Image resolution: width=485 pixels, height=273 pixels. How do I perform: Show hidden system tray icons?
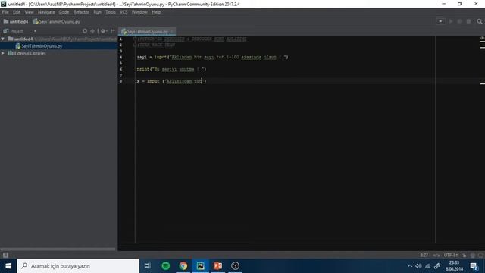[410, 266]
